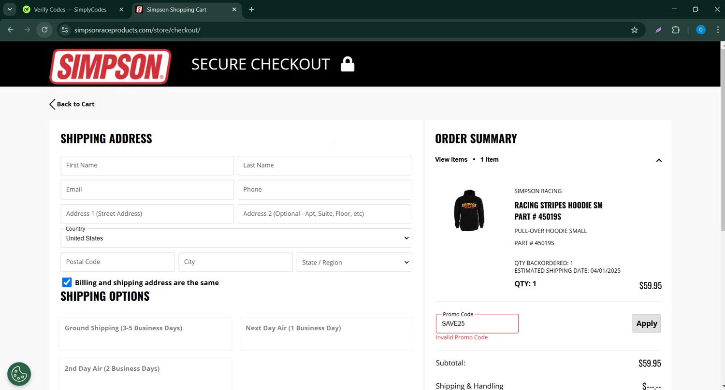Viewport: 725px width, 390px height.
Task: Click the Simpson logo
Action: (x=111, y=66)
